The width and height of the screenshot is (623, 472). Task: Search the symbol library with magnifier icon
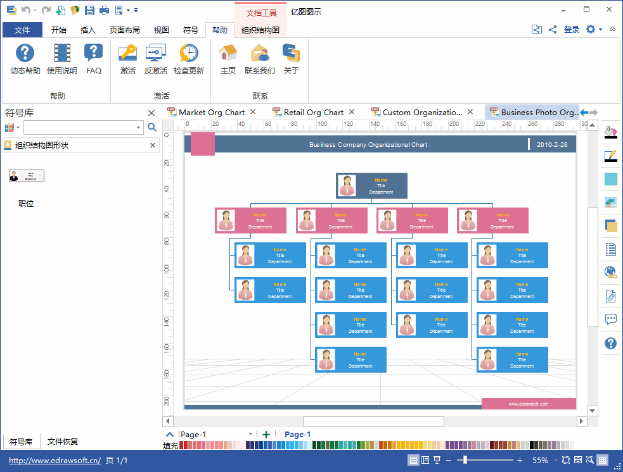point(151,127)
